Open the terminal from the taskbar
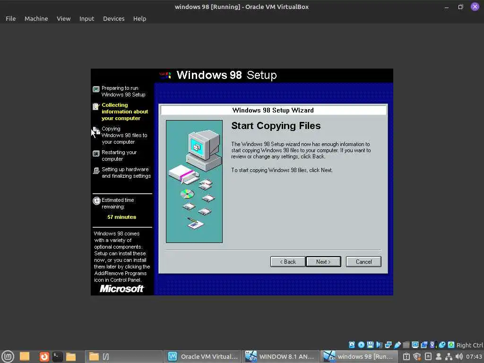Screen dimensions: 484x363 coord(57,356)
